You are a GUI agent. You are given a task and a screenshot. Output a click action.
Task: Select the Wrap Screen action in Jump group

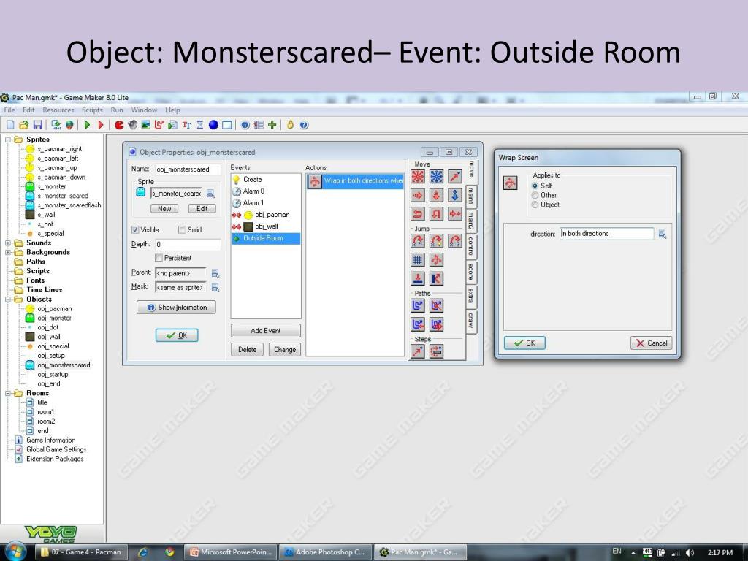pyautogui.click(x=437, y=259)
